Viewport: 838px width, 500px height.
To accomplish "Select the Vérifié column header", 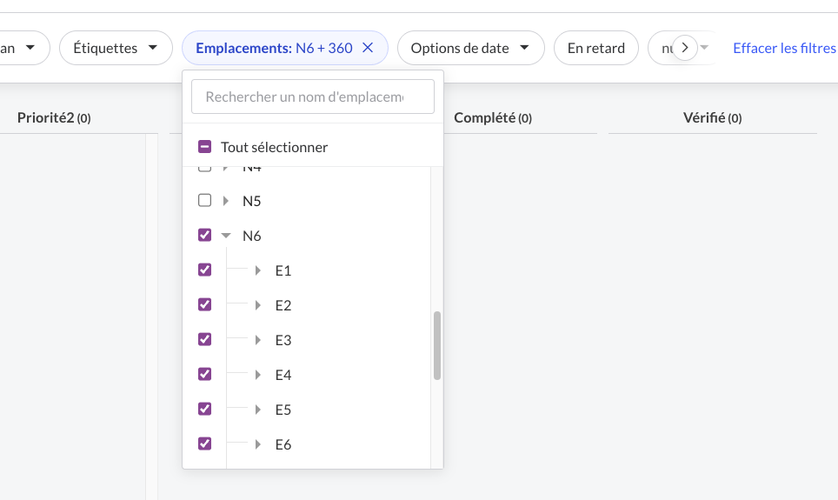I will [713, 117].
